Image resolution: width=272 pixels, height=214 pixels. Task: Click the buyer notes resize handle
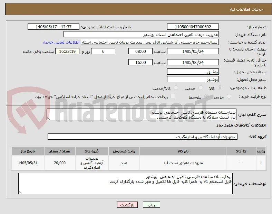pos(20,193)
